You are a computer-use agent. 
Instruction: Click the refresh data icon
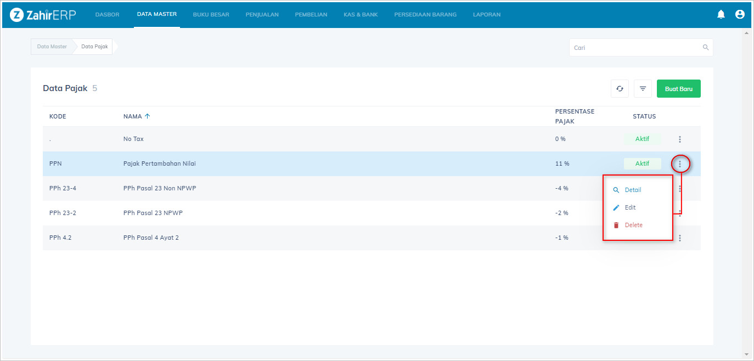pyautogui.click(x=620, y=89)
